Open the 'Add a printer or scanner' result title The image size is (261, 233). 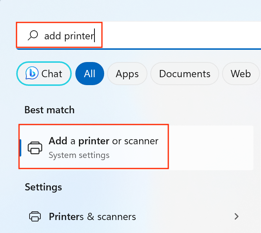pos(103,141)
